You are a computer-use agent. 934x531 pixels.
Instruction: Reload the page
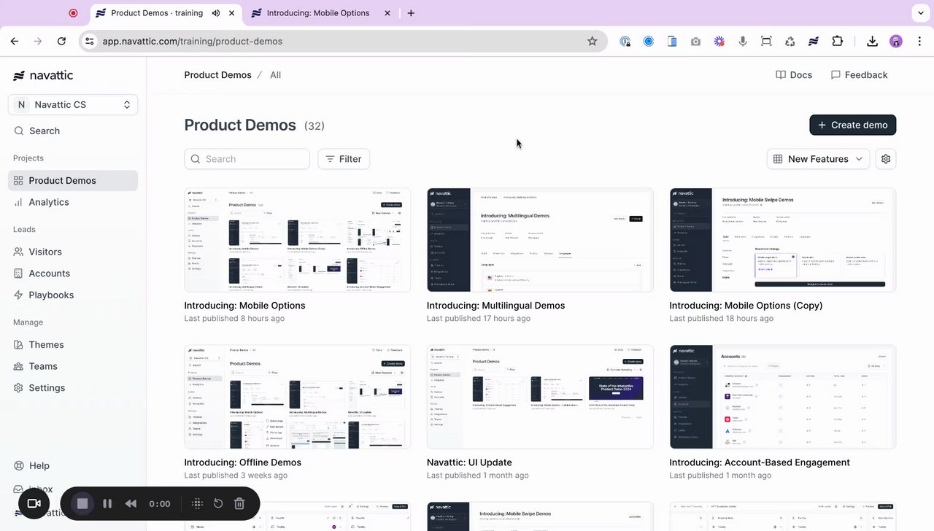point(62,42)
